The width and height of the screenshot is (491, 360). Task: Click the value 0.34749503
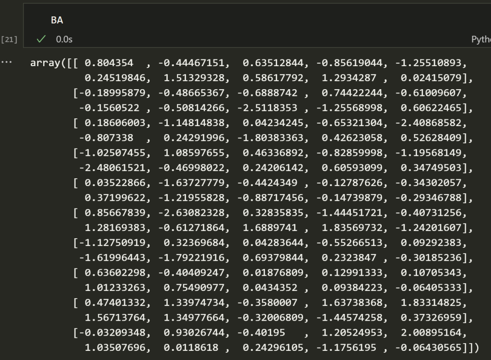[x=431, y=168]
